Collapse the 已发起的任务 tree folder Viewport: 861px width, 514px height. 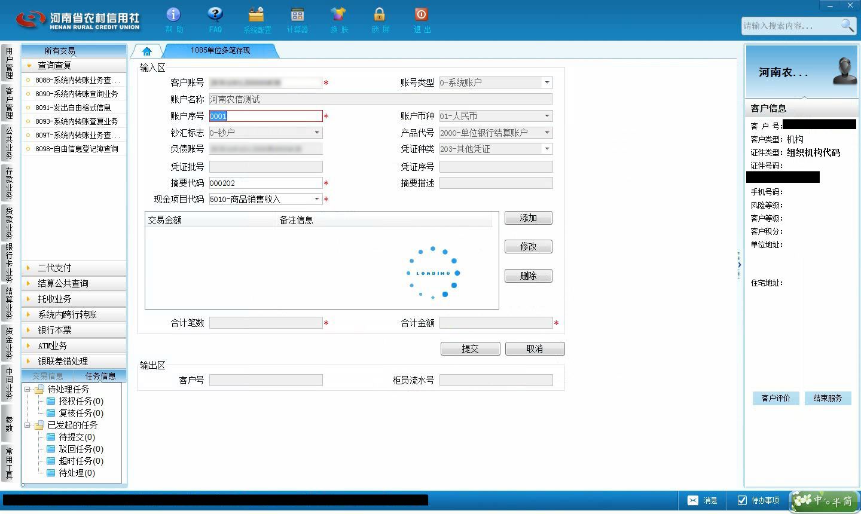point(28,425)
